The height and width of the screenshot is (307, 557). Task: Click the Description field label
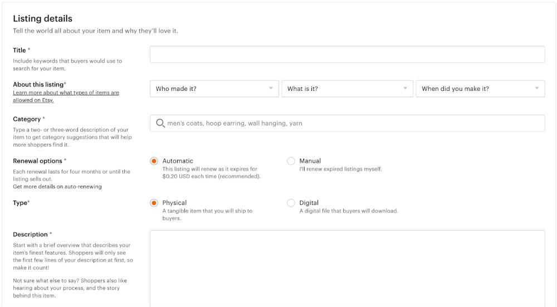[30, 235]
